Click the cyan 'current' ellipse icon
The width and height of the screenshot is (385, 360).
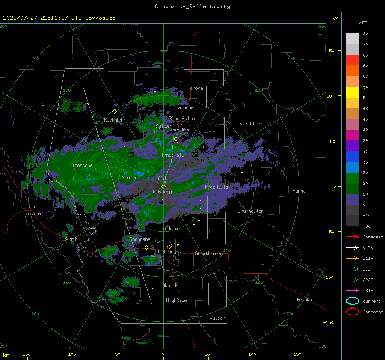(352, 301)
